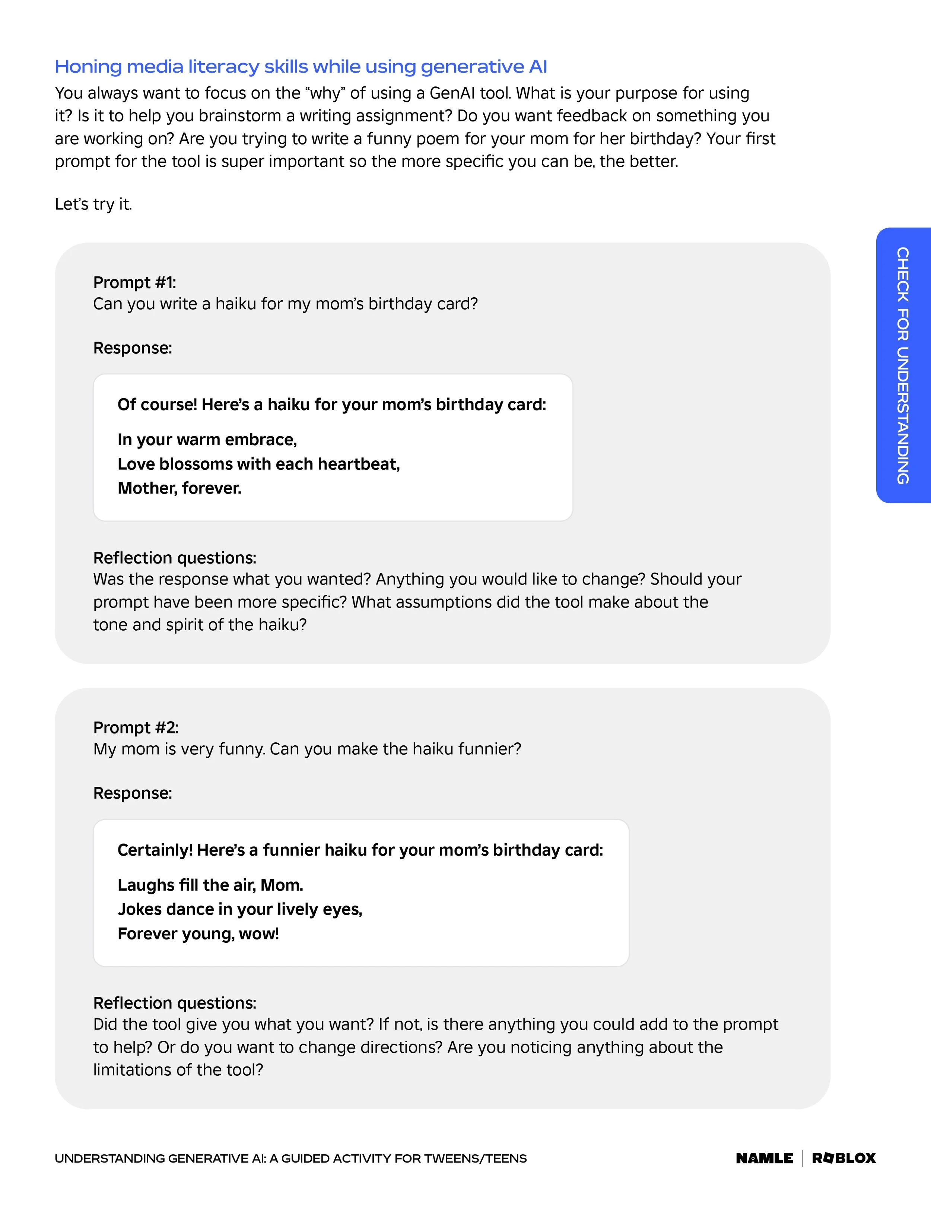
Task: Click the second Response label
Action: click(132, 793)
